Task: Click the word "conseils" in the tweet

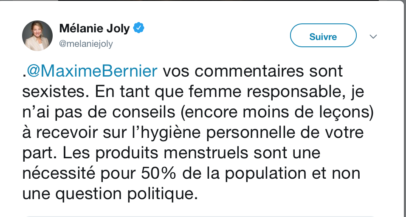Action: (x=144, y=112)
